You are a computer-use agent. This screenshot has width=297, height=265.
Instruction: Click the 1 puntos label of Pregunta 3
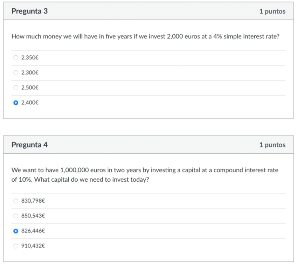click(272, 12)
